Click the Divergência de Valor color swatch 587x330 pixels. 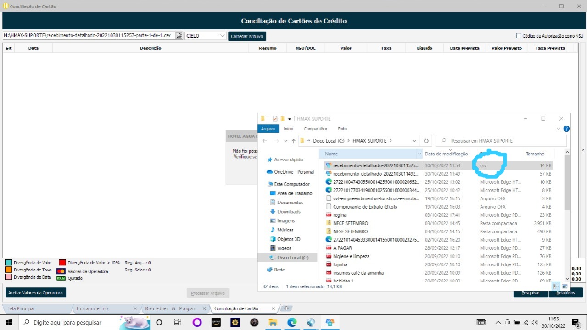tap(8, 263)
